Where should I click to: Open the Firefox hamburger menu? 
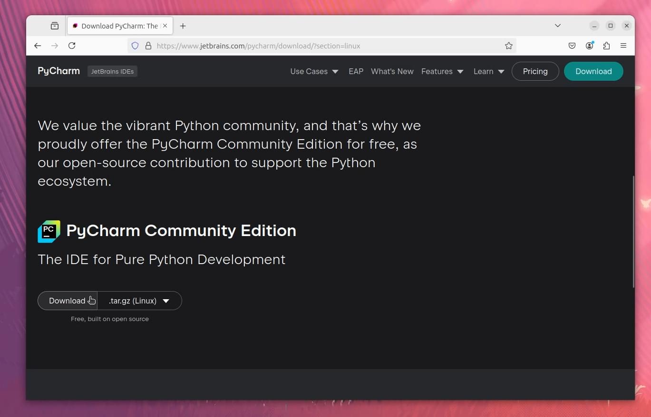coord(623,46)
